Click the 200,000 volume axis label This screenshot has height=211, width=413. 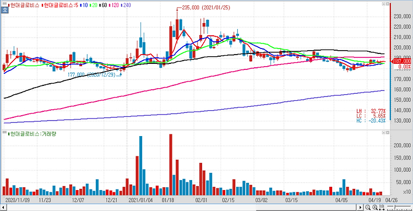[x=403, y=145]
